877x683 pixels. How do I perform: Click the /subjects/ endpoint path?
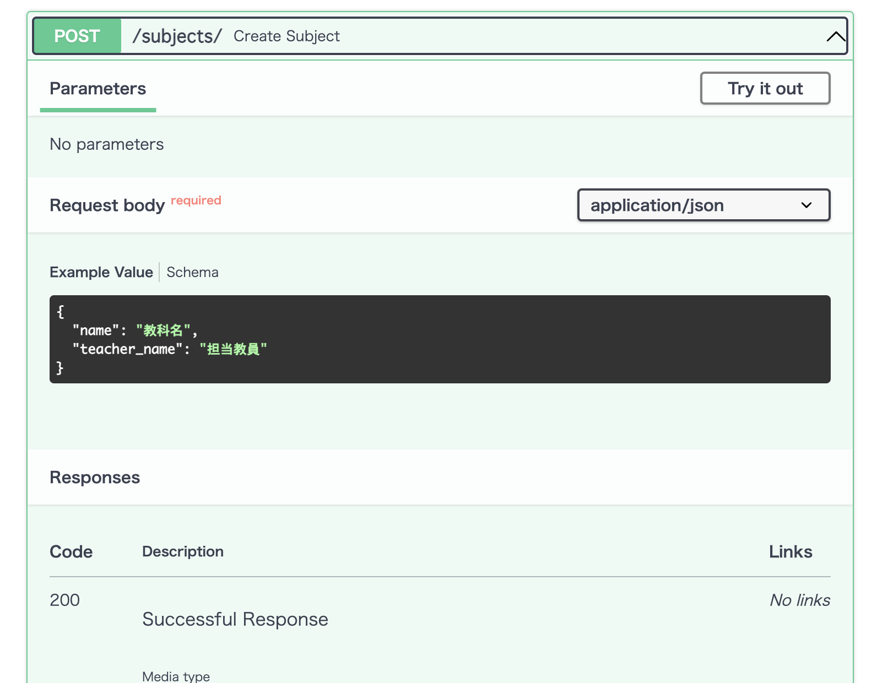pyautogui.click(x=177, y=36)
